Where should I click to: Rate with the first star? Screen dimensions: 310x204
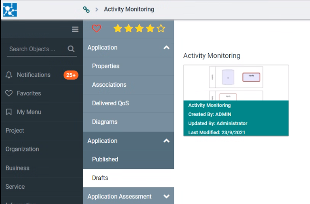coord(117,29)
